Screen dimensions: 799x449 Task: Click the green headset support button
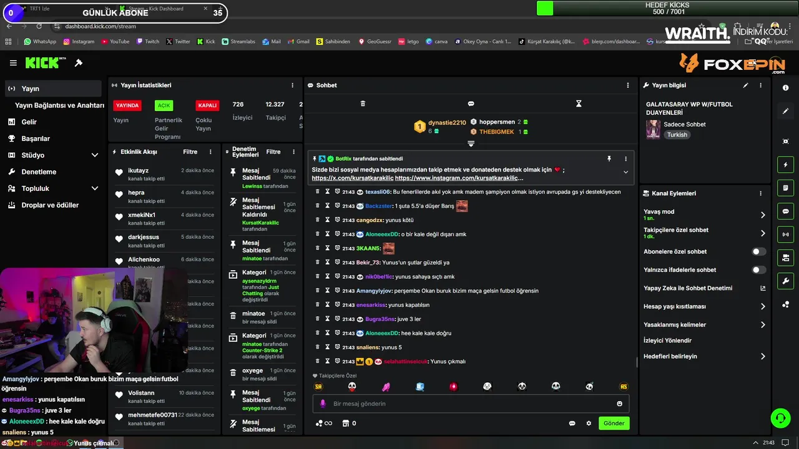pos(780,418)
